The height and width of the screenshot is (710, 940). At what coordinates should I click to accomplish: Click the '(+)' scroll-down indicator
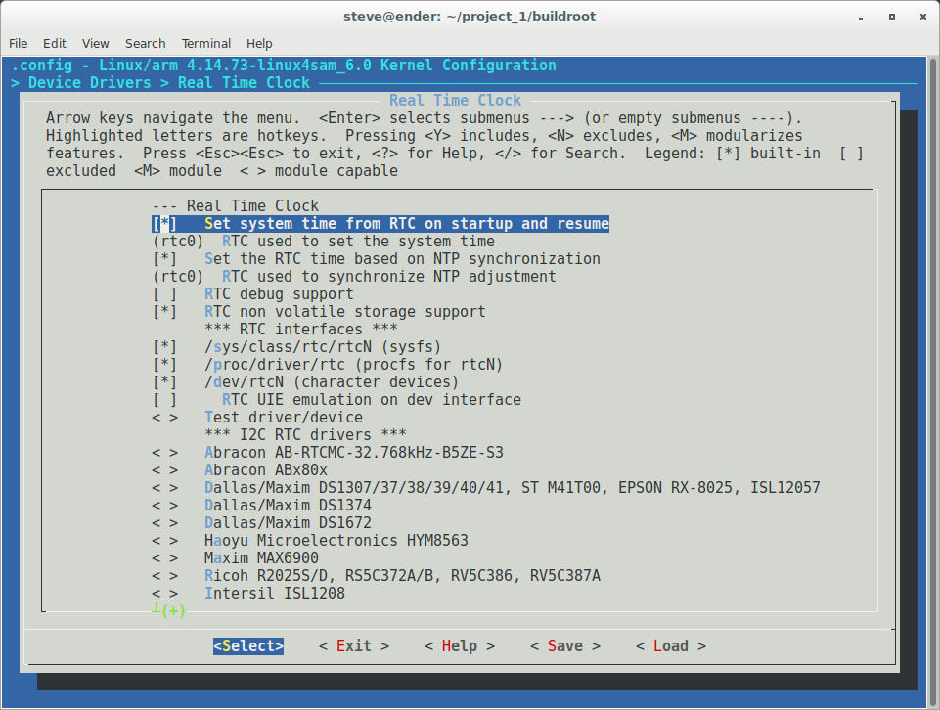[x=172, y=610]
